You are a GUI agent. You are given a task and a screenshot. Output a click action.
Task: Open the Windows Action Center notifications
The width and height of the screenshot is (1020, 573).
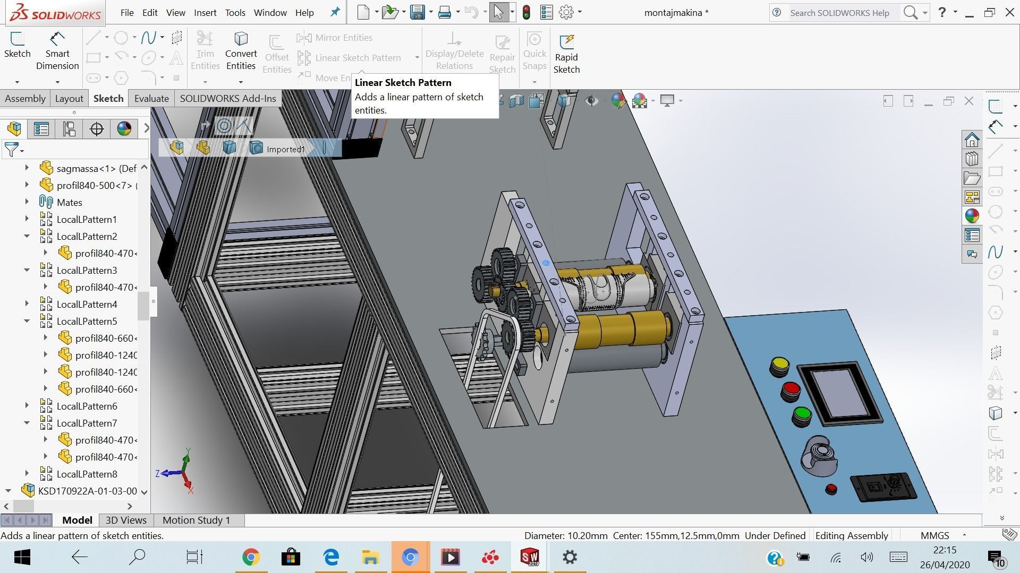[996, 558]
